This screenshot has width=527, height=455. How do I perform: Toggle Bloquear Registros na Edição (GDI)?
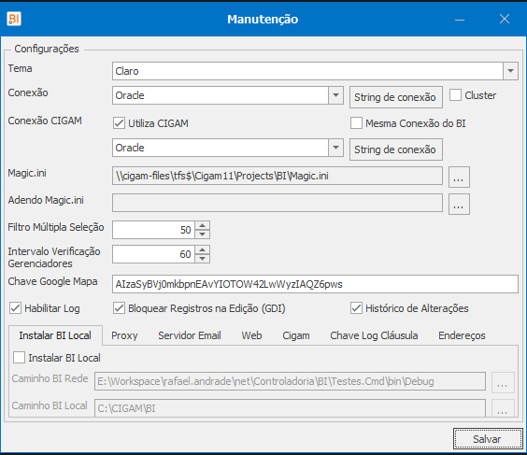[x=119, y=308]
